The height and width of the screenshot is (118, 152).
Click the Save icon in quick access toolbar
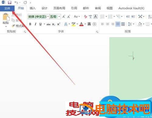click(x=10, y=2)
